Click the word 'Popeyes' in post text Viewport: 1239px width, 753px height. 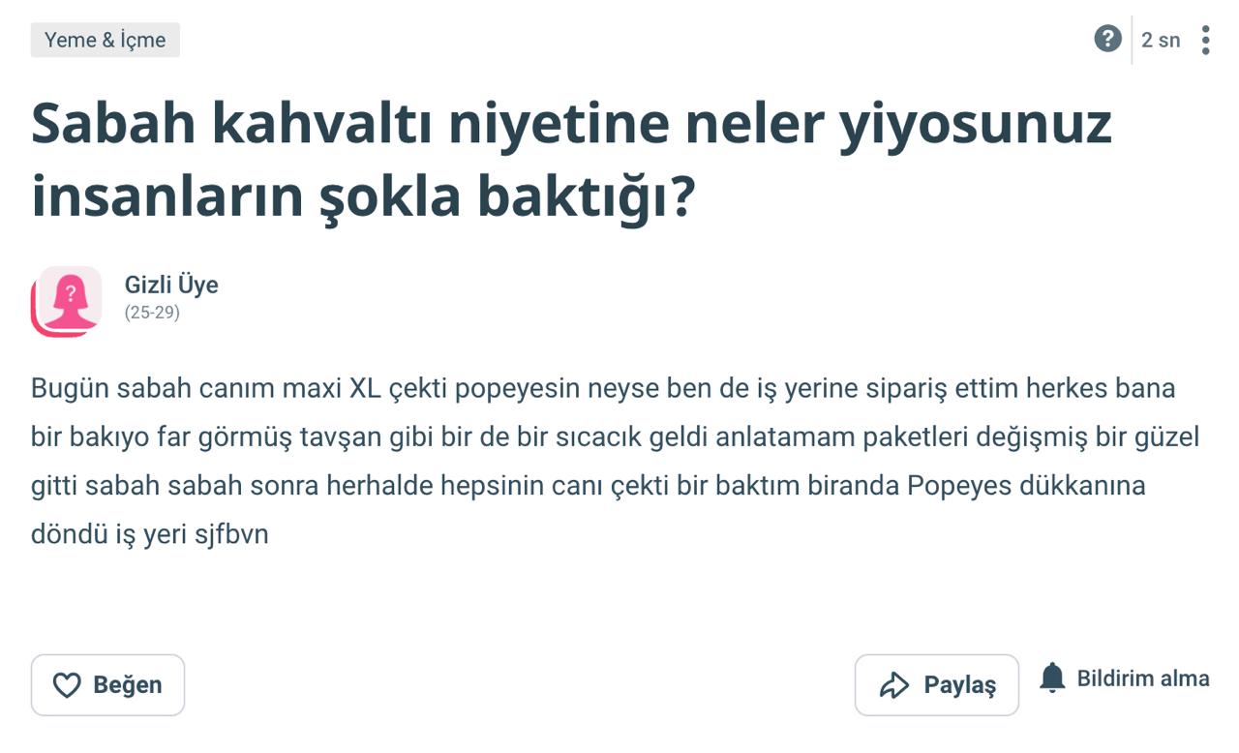point(959,486)
